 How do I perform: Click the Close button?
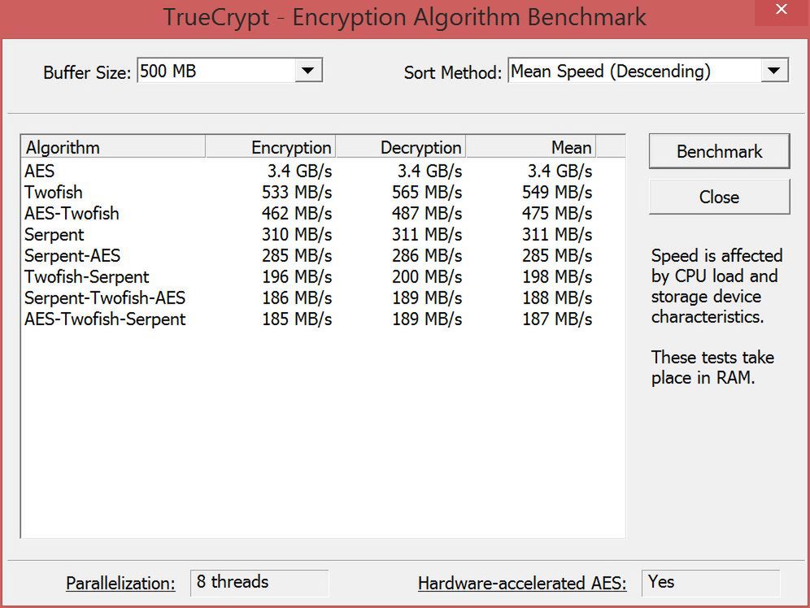point(719,197)
